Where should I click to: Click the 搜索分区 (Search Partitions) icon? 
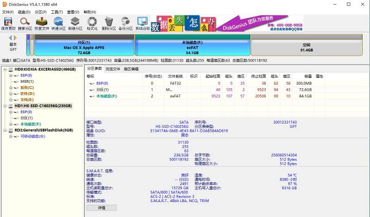25,23
